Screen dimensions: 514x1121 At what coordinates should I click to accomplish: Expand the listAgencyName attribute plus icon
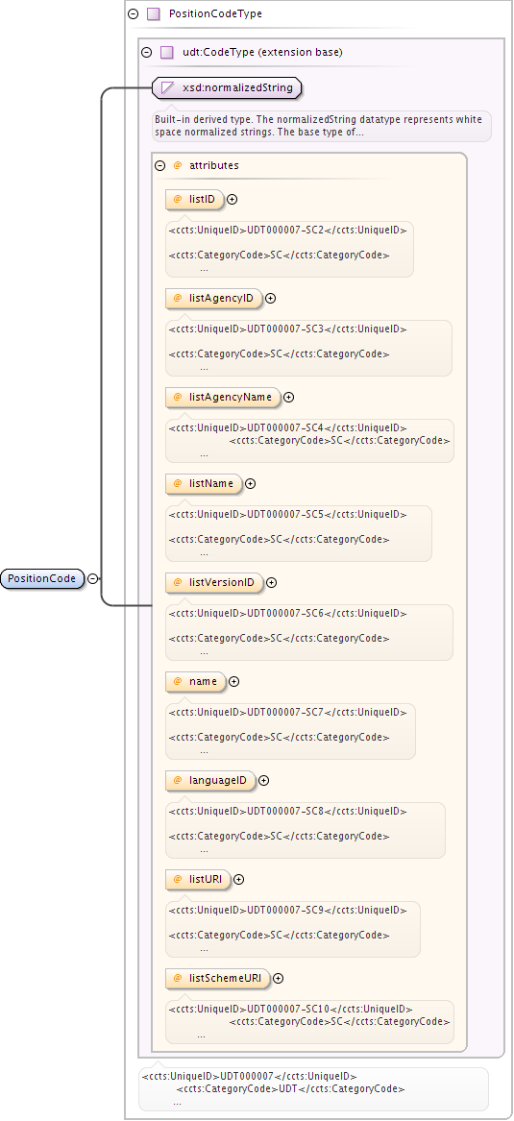click(289, 398)
